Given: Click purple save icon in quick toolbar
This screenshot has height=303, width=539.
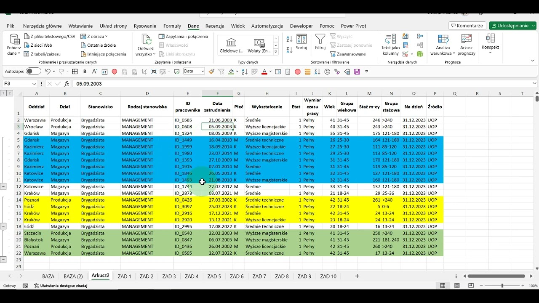Looking at the screenshot, I should (x=357, y=72).
